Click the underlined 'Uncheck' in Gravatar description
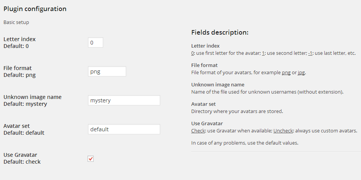The image size is (361, 180). tap(283, 131)
